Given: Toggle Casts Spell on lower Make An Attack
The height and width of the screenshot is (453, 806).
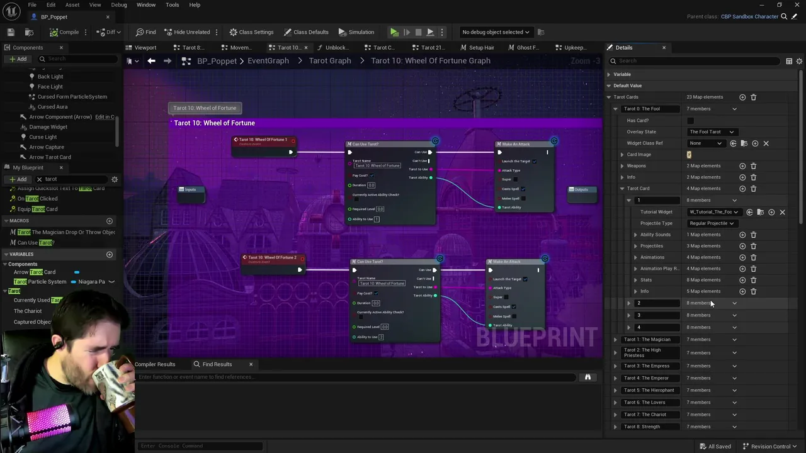Looking at the screenshot, I should coord(514,306).
